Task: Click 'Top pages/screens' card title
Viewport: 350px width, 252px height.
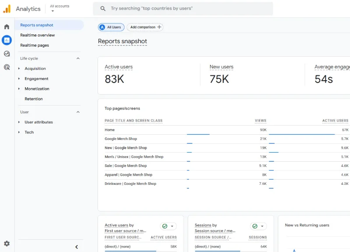Action: pos(122,108)
